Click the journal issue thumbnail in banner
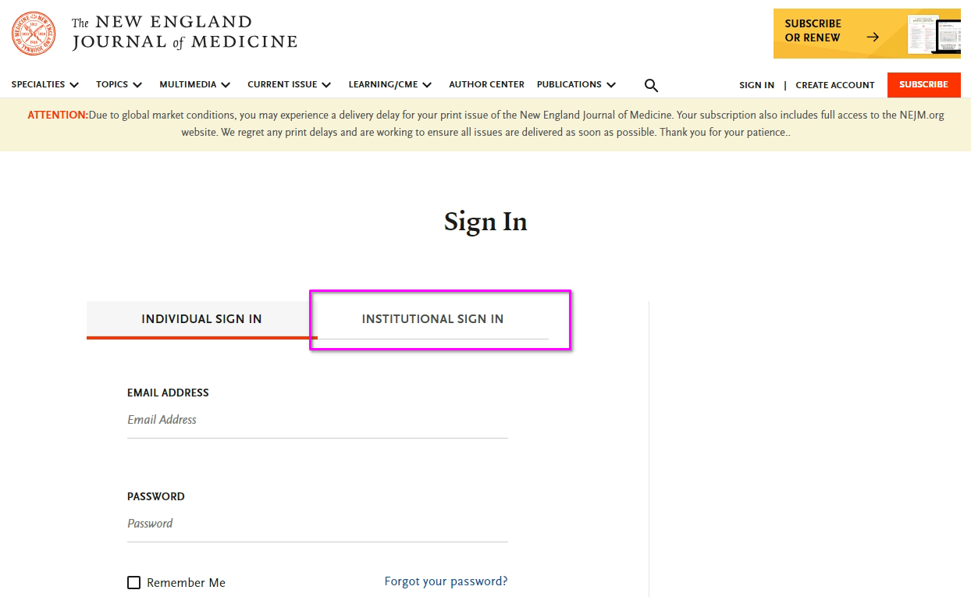This screenshot has height=597, width=971. (934, 34)
